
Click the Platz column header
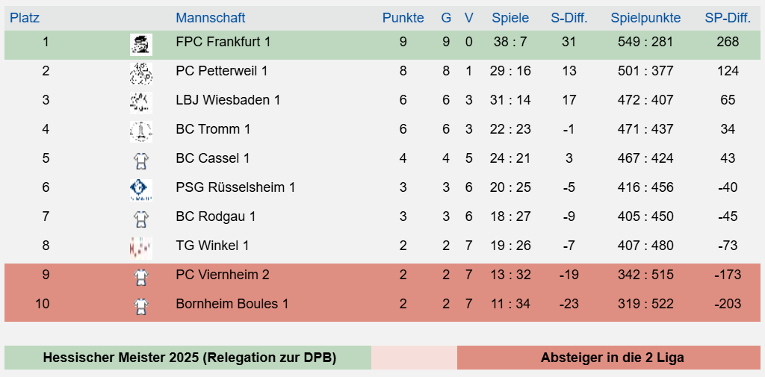(x=25, y=18)
